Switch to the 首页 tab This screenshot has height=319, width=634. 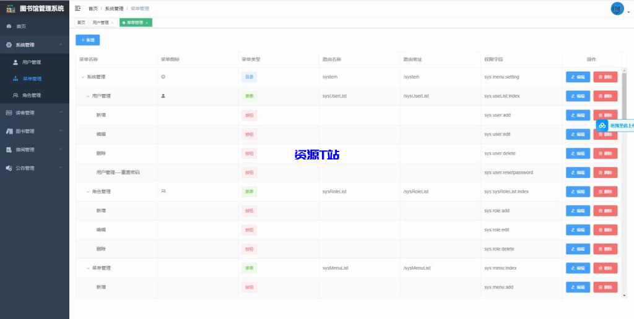(81, 22)
